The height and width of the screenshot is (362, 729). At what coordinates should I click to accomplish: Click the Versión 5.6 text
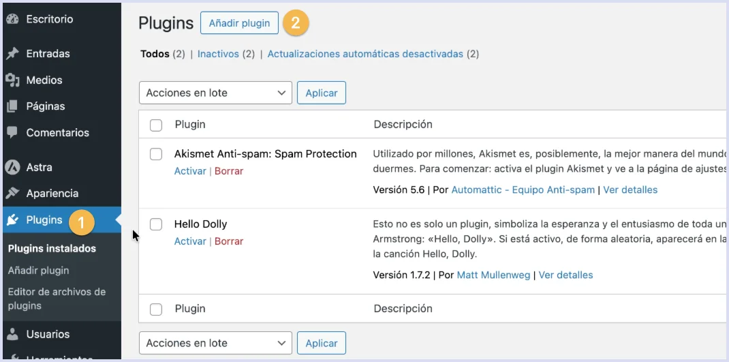point(399,190)
